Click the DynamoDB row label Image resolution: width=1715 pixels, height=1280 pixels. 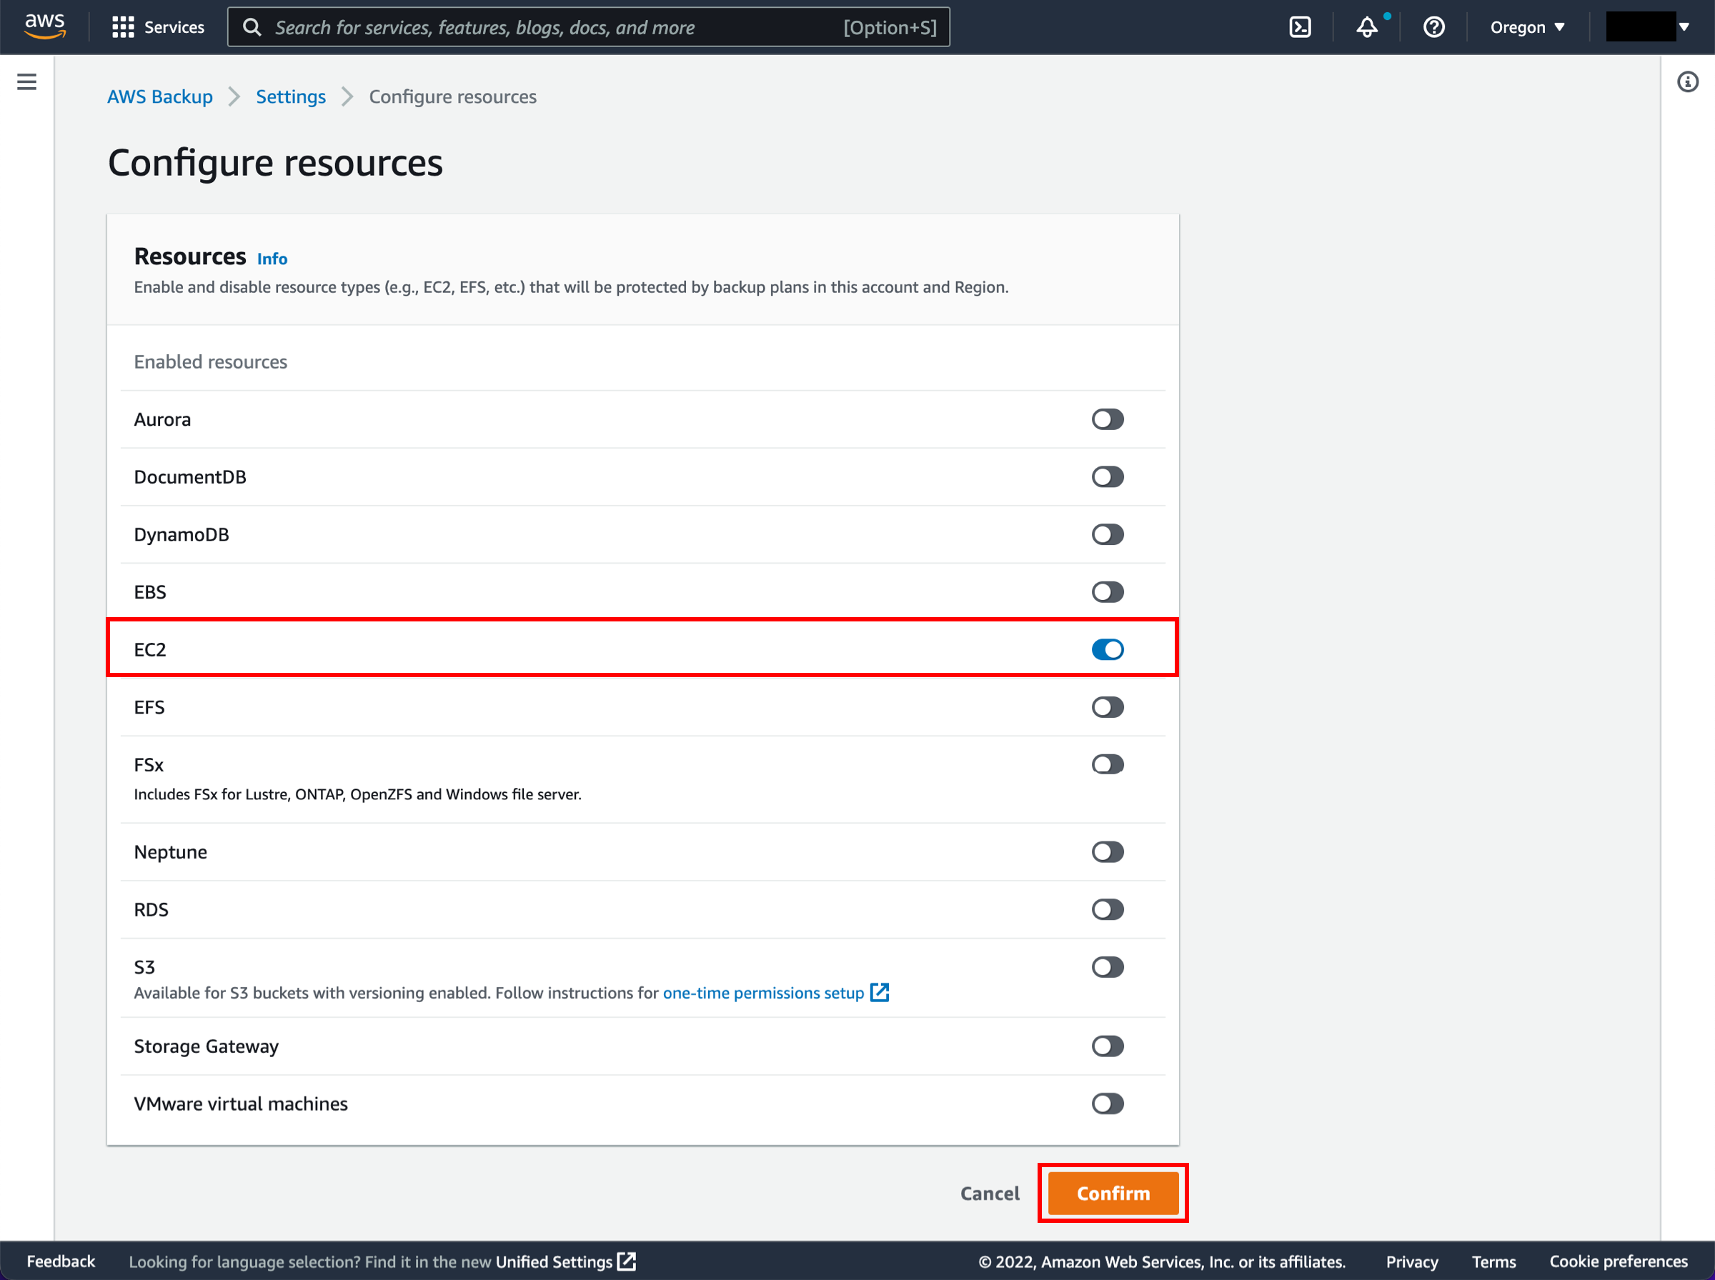click(x=182, y=534)
